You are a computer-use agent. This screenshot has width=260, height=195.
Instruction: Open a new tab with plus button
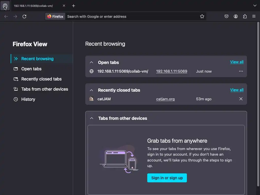point(73,6)
